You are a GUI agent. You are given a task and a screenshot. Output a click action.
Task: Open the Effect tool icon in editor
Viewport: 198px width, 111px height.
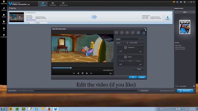point(127,33)
